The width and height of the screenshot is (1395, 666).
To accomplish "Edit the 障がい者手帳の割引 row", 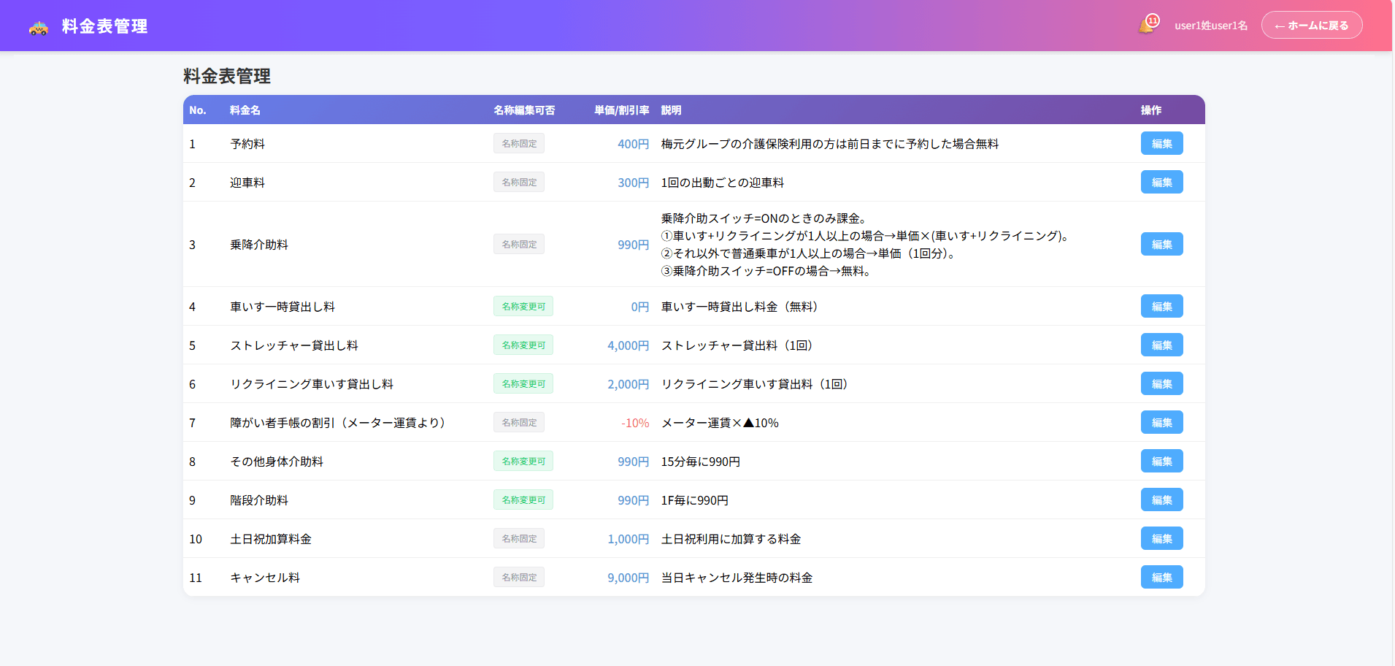I will click(x=1161, y=423).
